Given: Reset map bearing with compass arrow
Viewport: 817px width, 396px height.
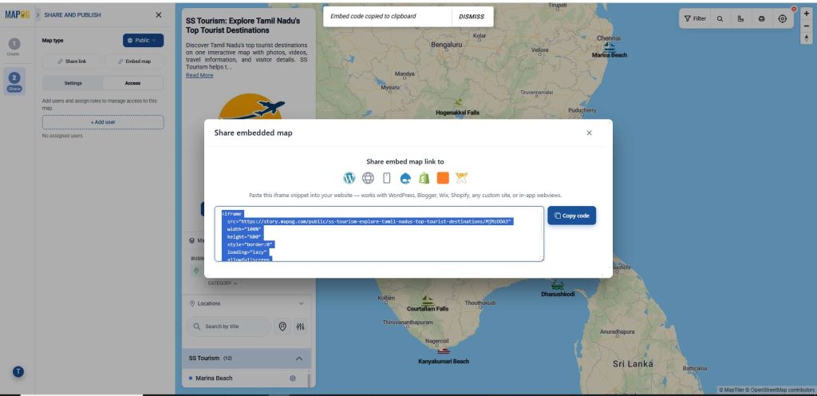Looking at the screenshot, I should coord(807,38).
